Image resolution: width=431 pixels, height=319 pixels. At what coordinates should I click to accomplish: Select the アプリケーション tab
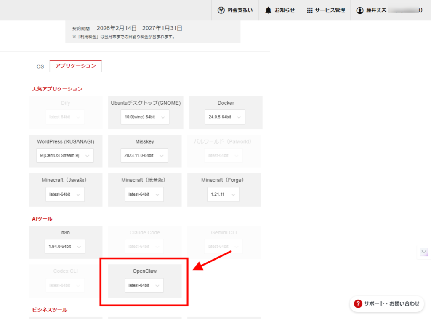pyautogui.click(x=76, y=66)
